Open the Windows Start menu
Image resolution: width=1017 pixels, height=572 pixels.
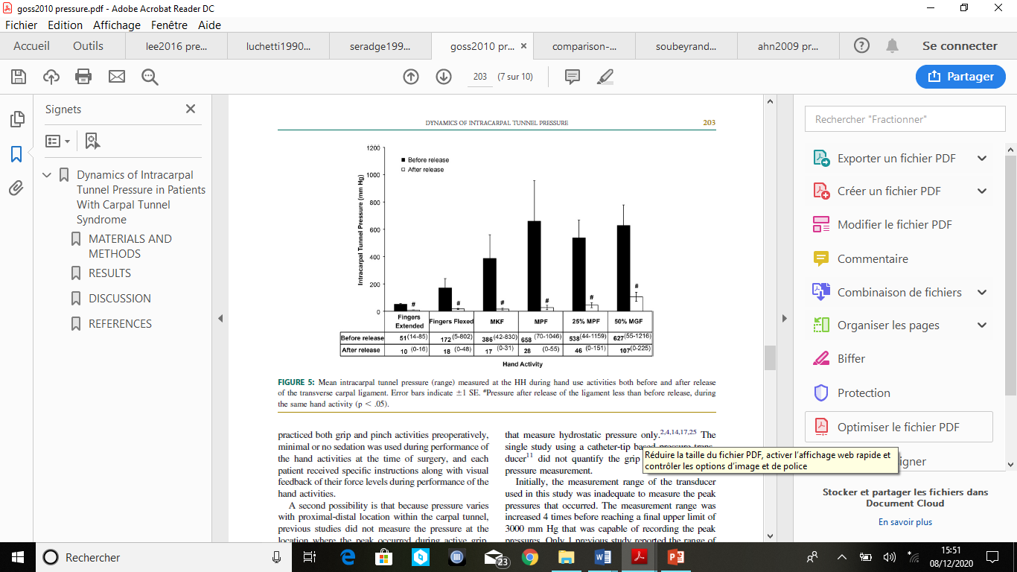click(x=18, y=556)
